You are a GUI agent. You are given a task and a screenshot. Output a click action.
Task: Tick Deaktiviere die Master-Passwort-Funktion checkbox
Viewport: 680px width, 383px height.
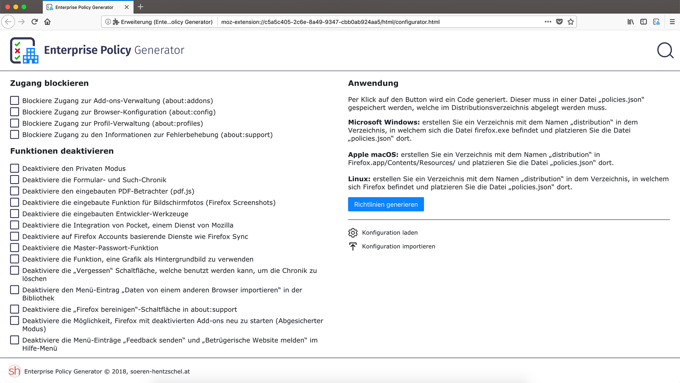click(15, 248)
